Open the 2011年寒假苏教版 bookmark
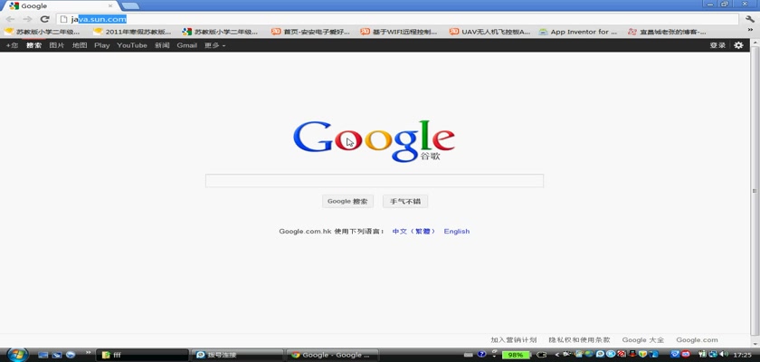 pyautogui.click(x=132, y=32)
